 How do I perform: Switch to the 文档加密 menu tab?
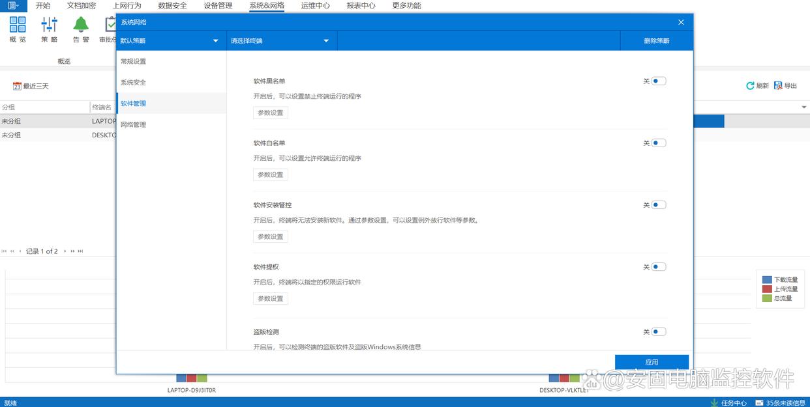tap(82, 6)
